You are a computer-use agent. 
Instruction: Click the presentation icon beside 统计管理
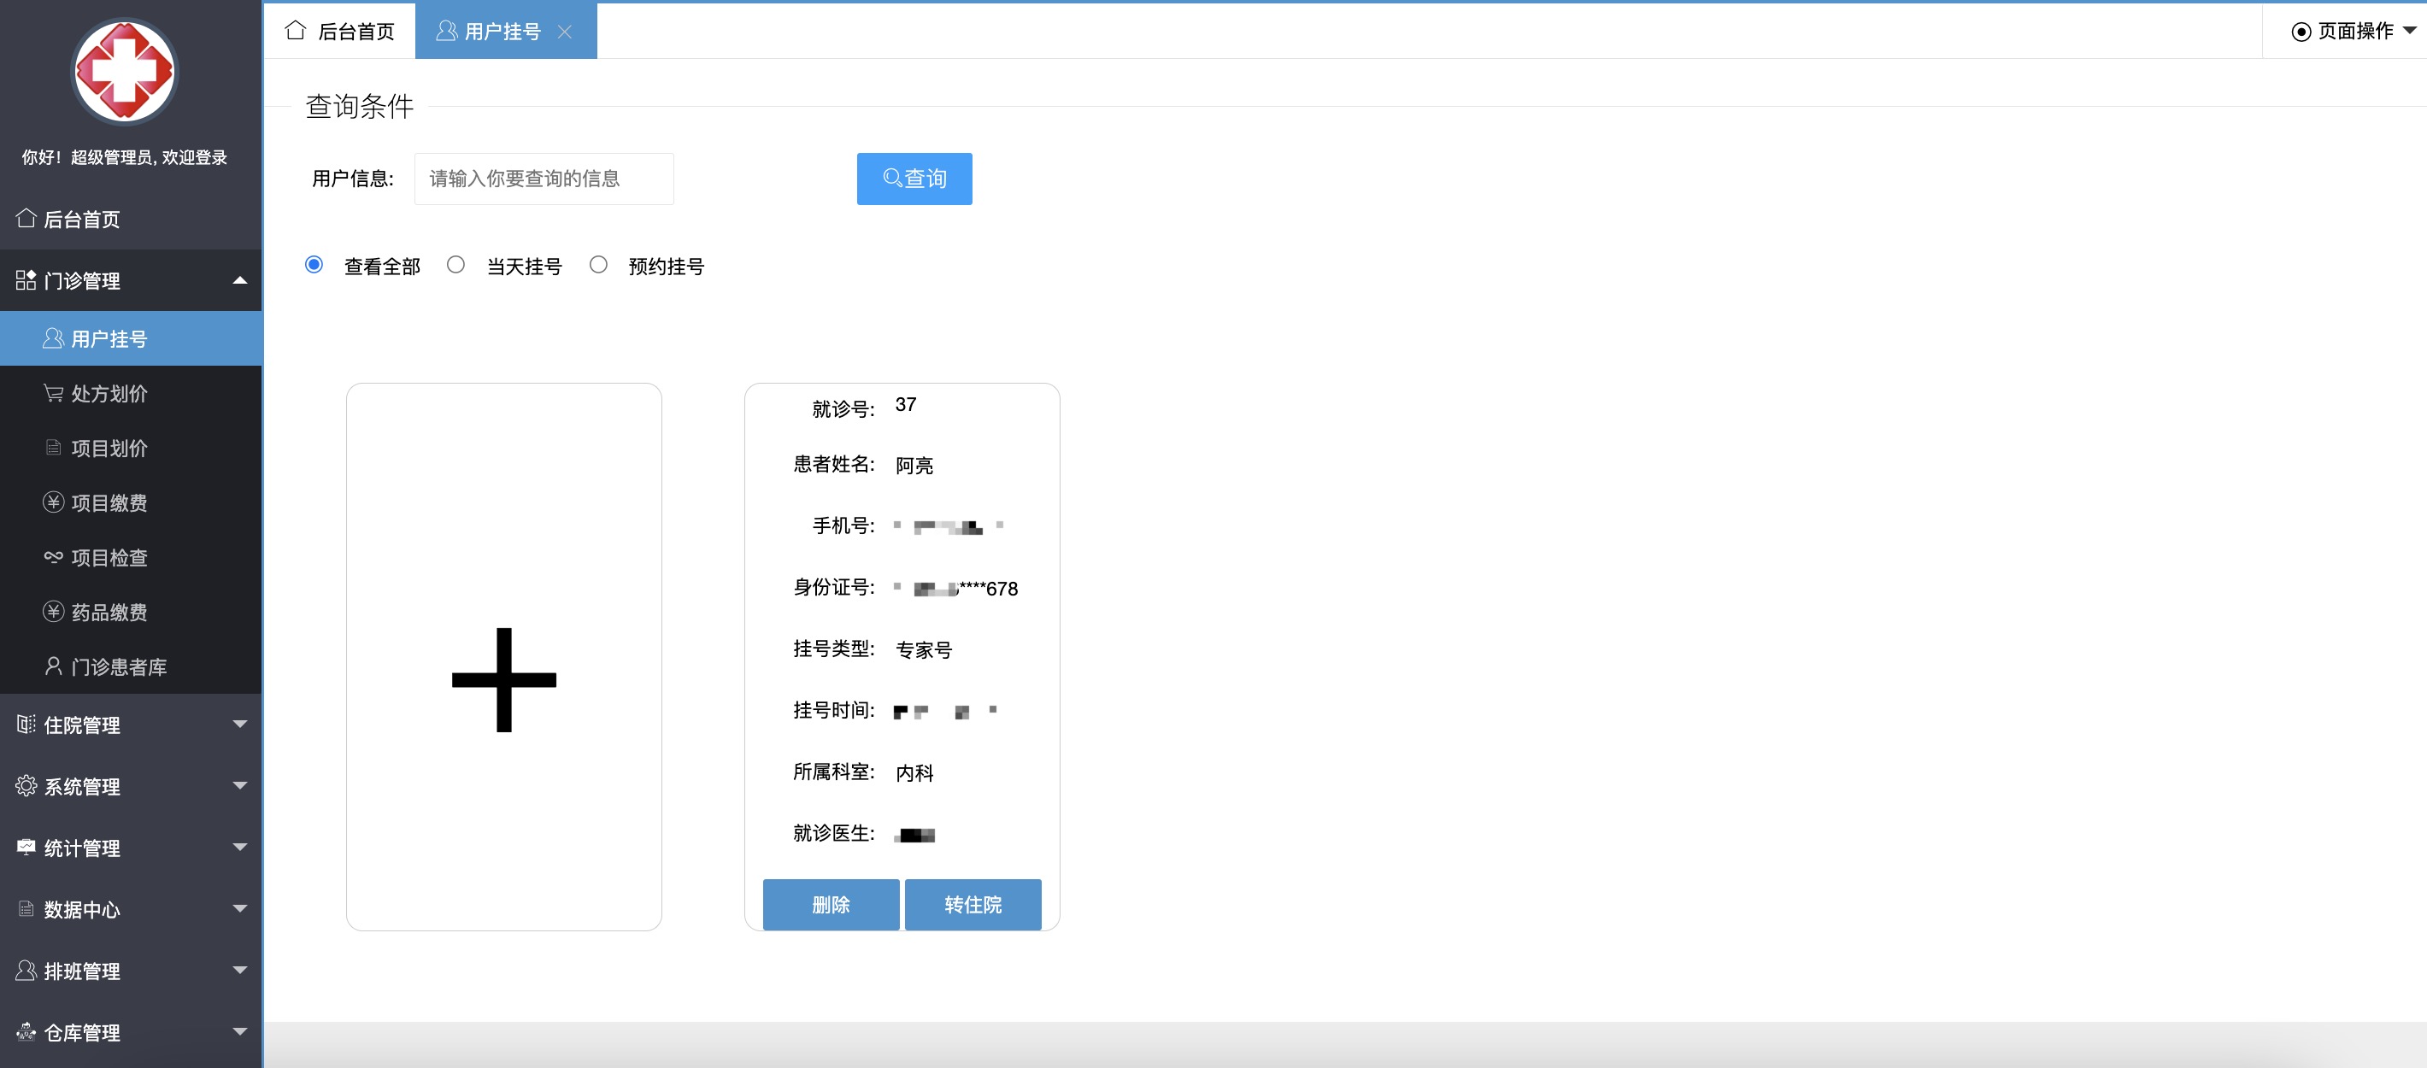[26, 847]
